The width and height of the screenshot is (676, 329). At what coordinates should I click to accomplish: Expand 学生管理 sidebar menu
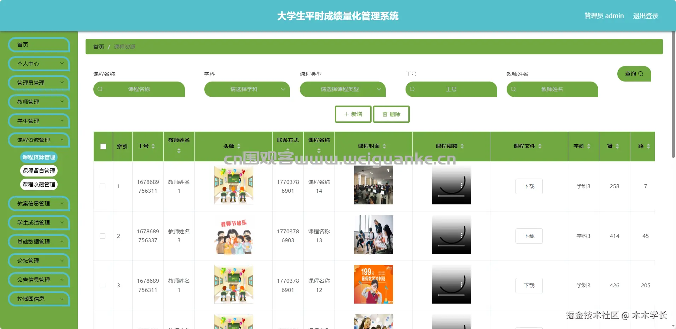39,121
